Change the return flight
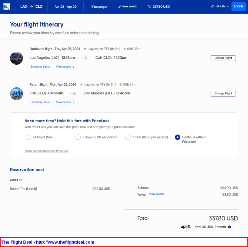This screenshot has height=247, width=248. (223, 94)
